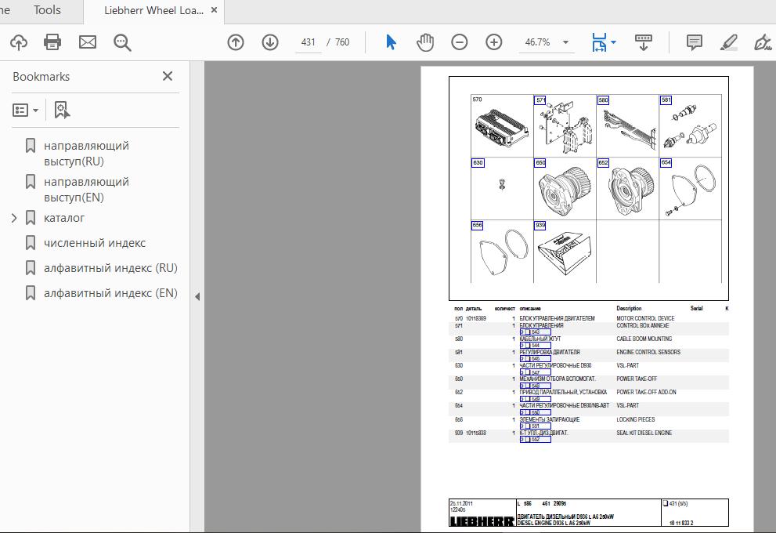
Task: Zoom in with the plus circle button
Action: point(494,42)
